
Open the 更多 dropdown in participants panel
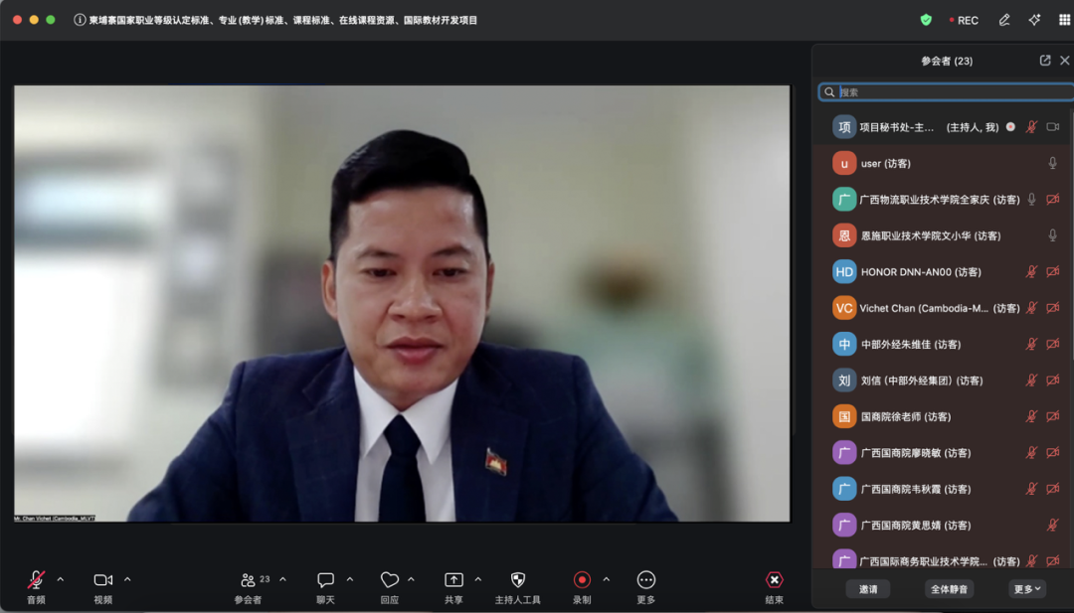coord(1027,588)
